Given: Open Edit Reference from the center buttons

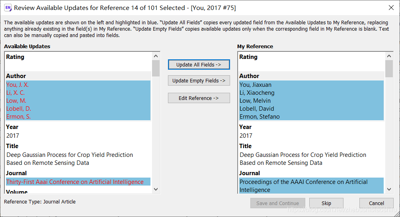Looking at the screenshot, I should click(x=199, y=98).
